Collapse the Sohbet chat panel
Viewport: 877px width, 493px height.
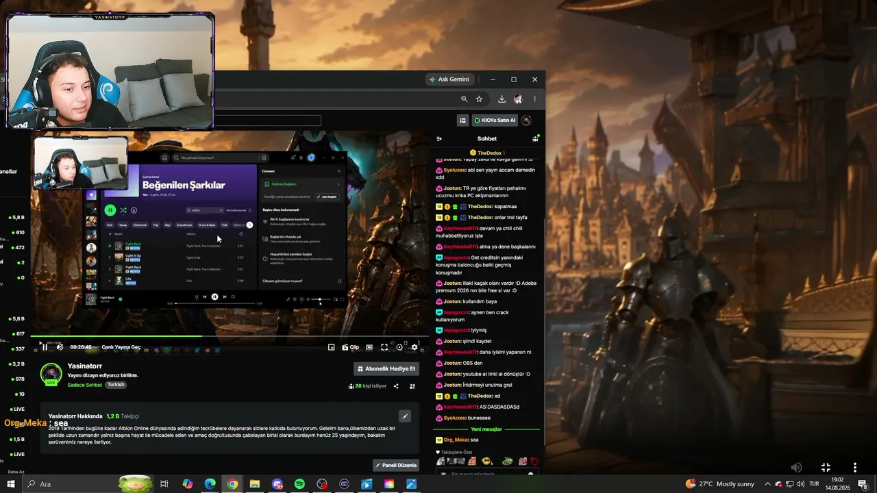[x=439, y=138]
